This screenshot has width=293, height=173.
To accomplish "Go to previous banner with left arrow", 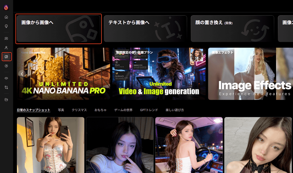I will coord(21,73).
